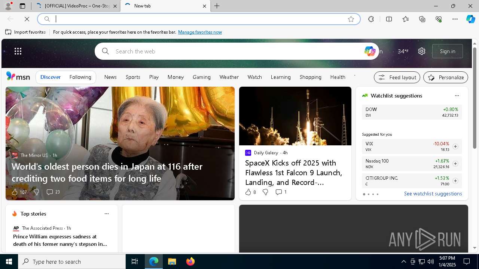479x269 pixels.
Task: Open the Favorites list icon
Action: [406, 19]
